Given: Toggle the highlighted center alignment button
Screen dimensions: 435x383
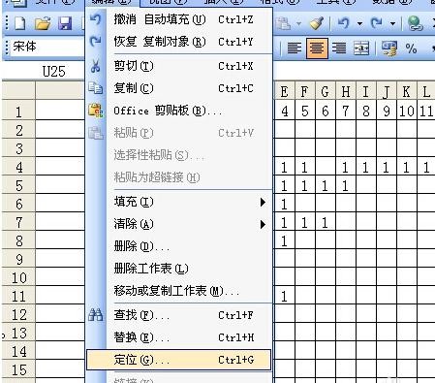Looking at the screenshot, I should click(317, 48).
